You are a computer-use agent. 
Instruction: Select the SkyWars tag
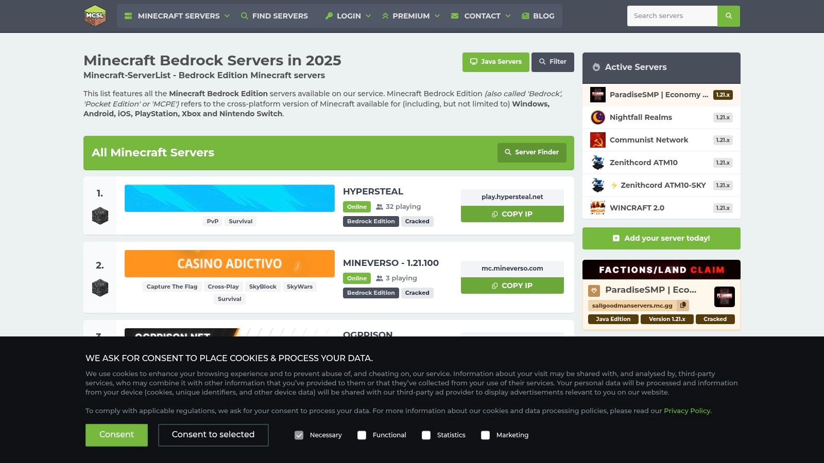[x=300, y=287]
